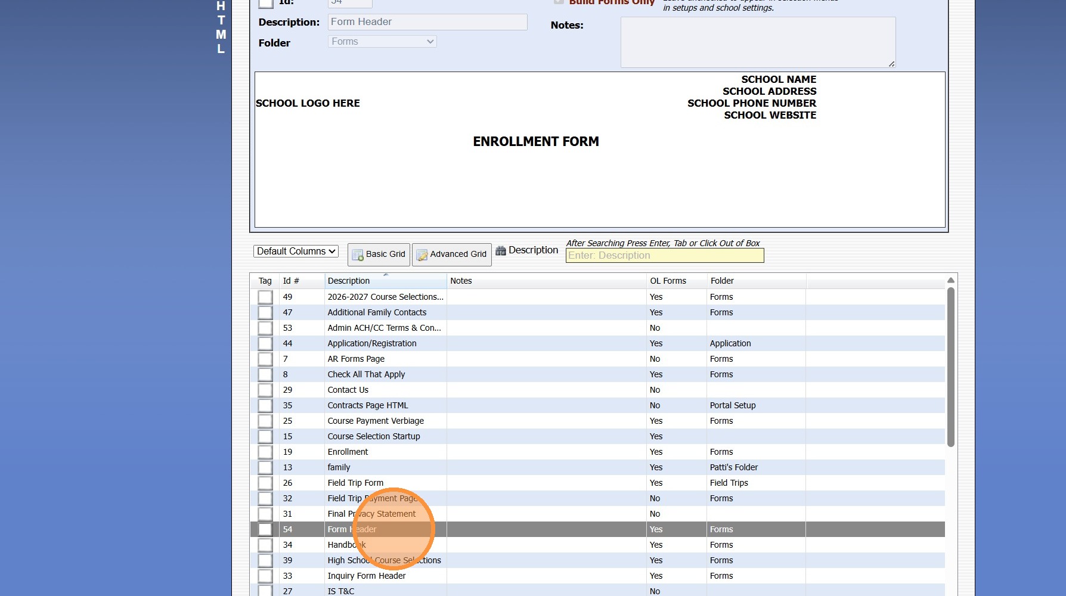Open the Folder dropdown showing Forms
This screenshot has height=596, width=1066.
pos(382,42)
